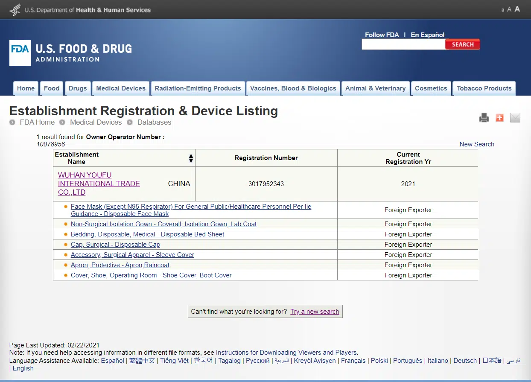Select the largest text size 'A'
Image resolution: width=531 pixels, height=382 pixels.
(x=517, y=9)
